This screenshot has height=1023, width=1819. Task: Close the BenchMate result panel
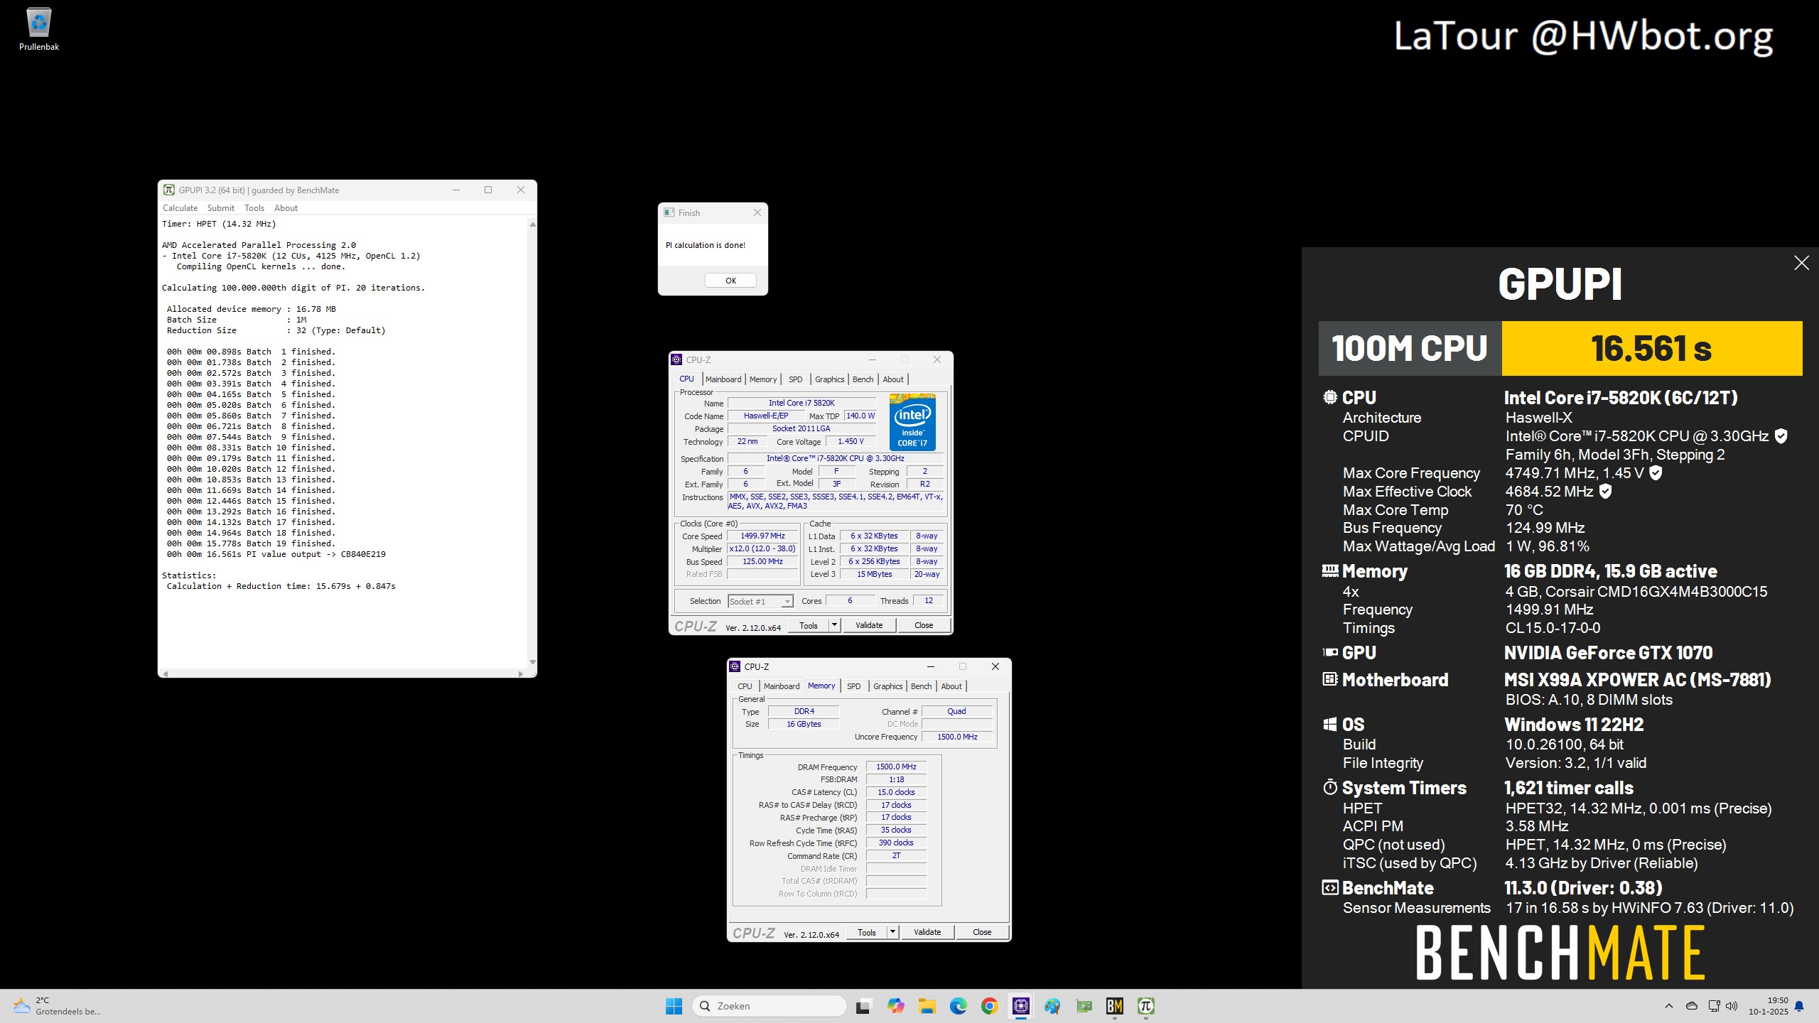click(x=1801, y=263)
